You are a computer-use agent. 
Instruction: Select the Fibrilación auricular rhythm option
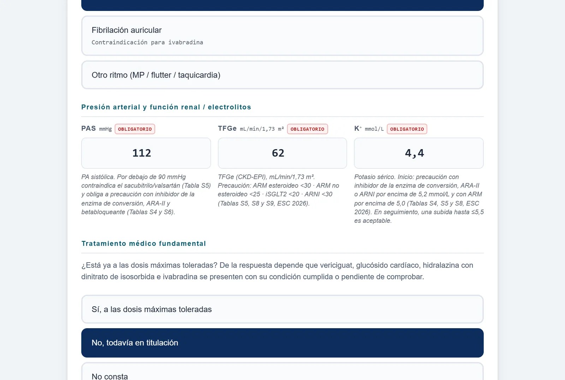click(282, 36)
